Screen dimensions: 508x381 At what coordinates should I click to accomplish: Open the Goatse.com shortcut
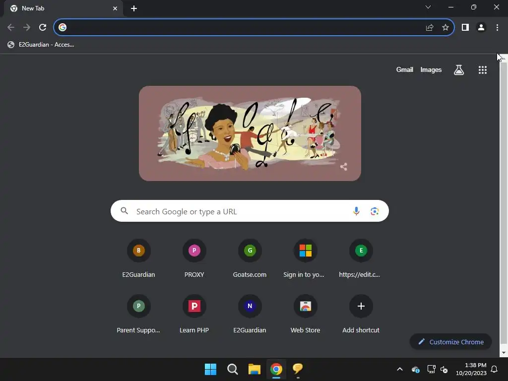(x=250, y=259)
